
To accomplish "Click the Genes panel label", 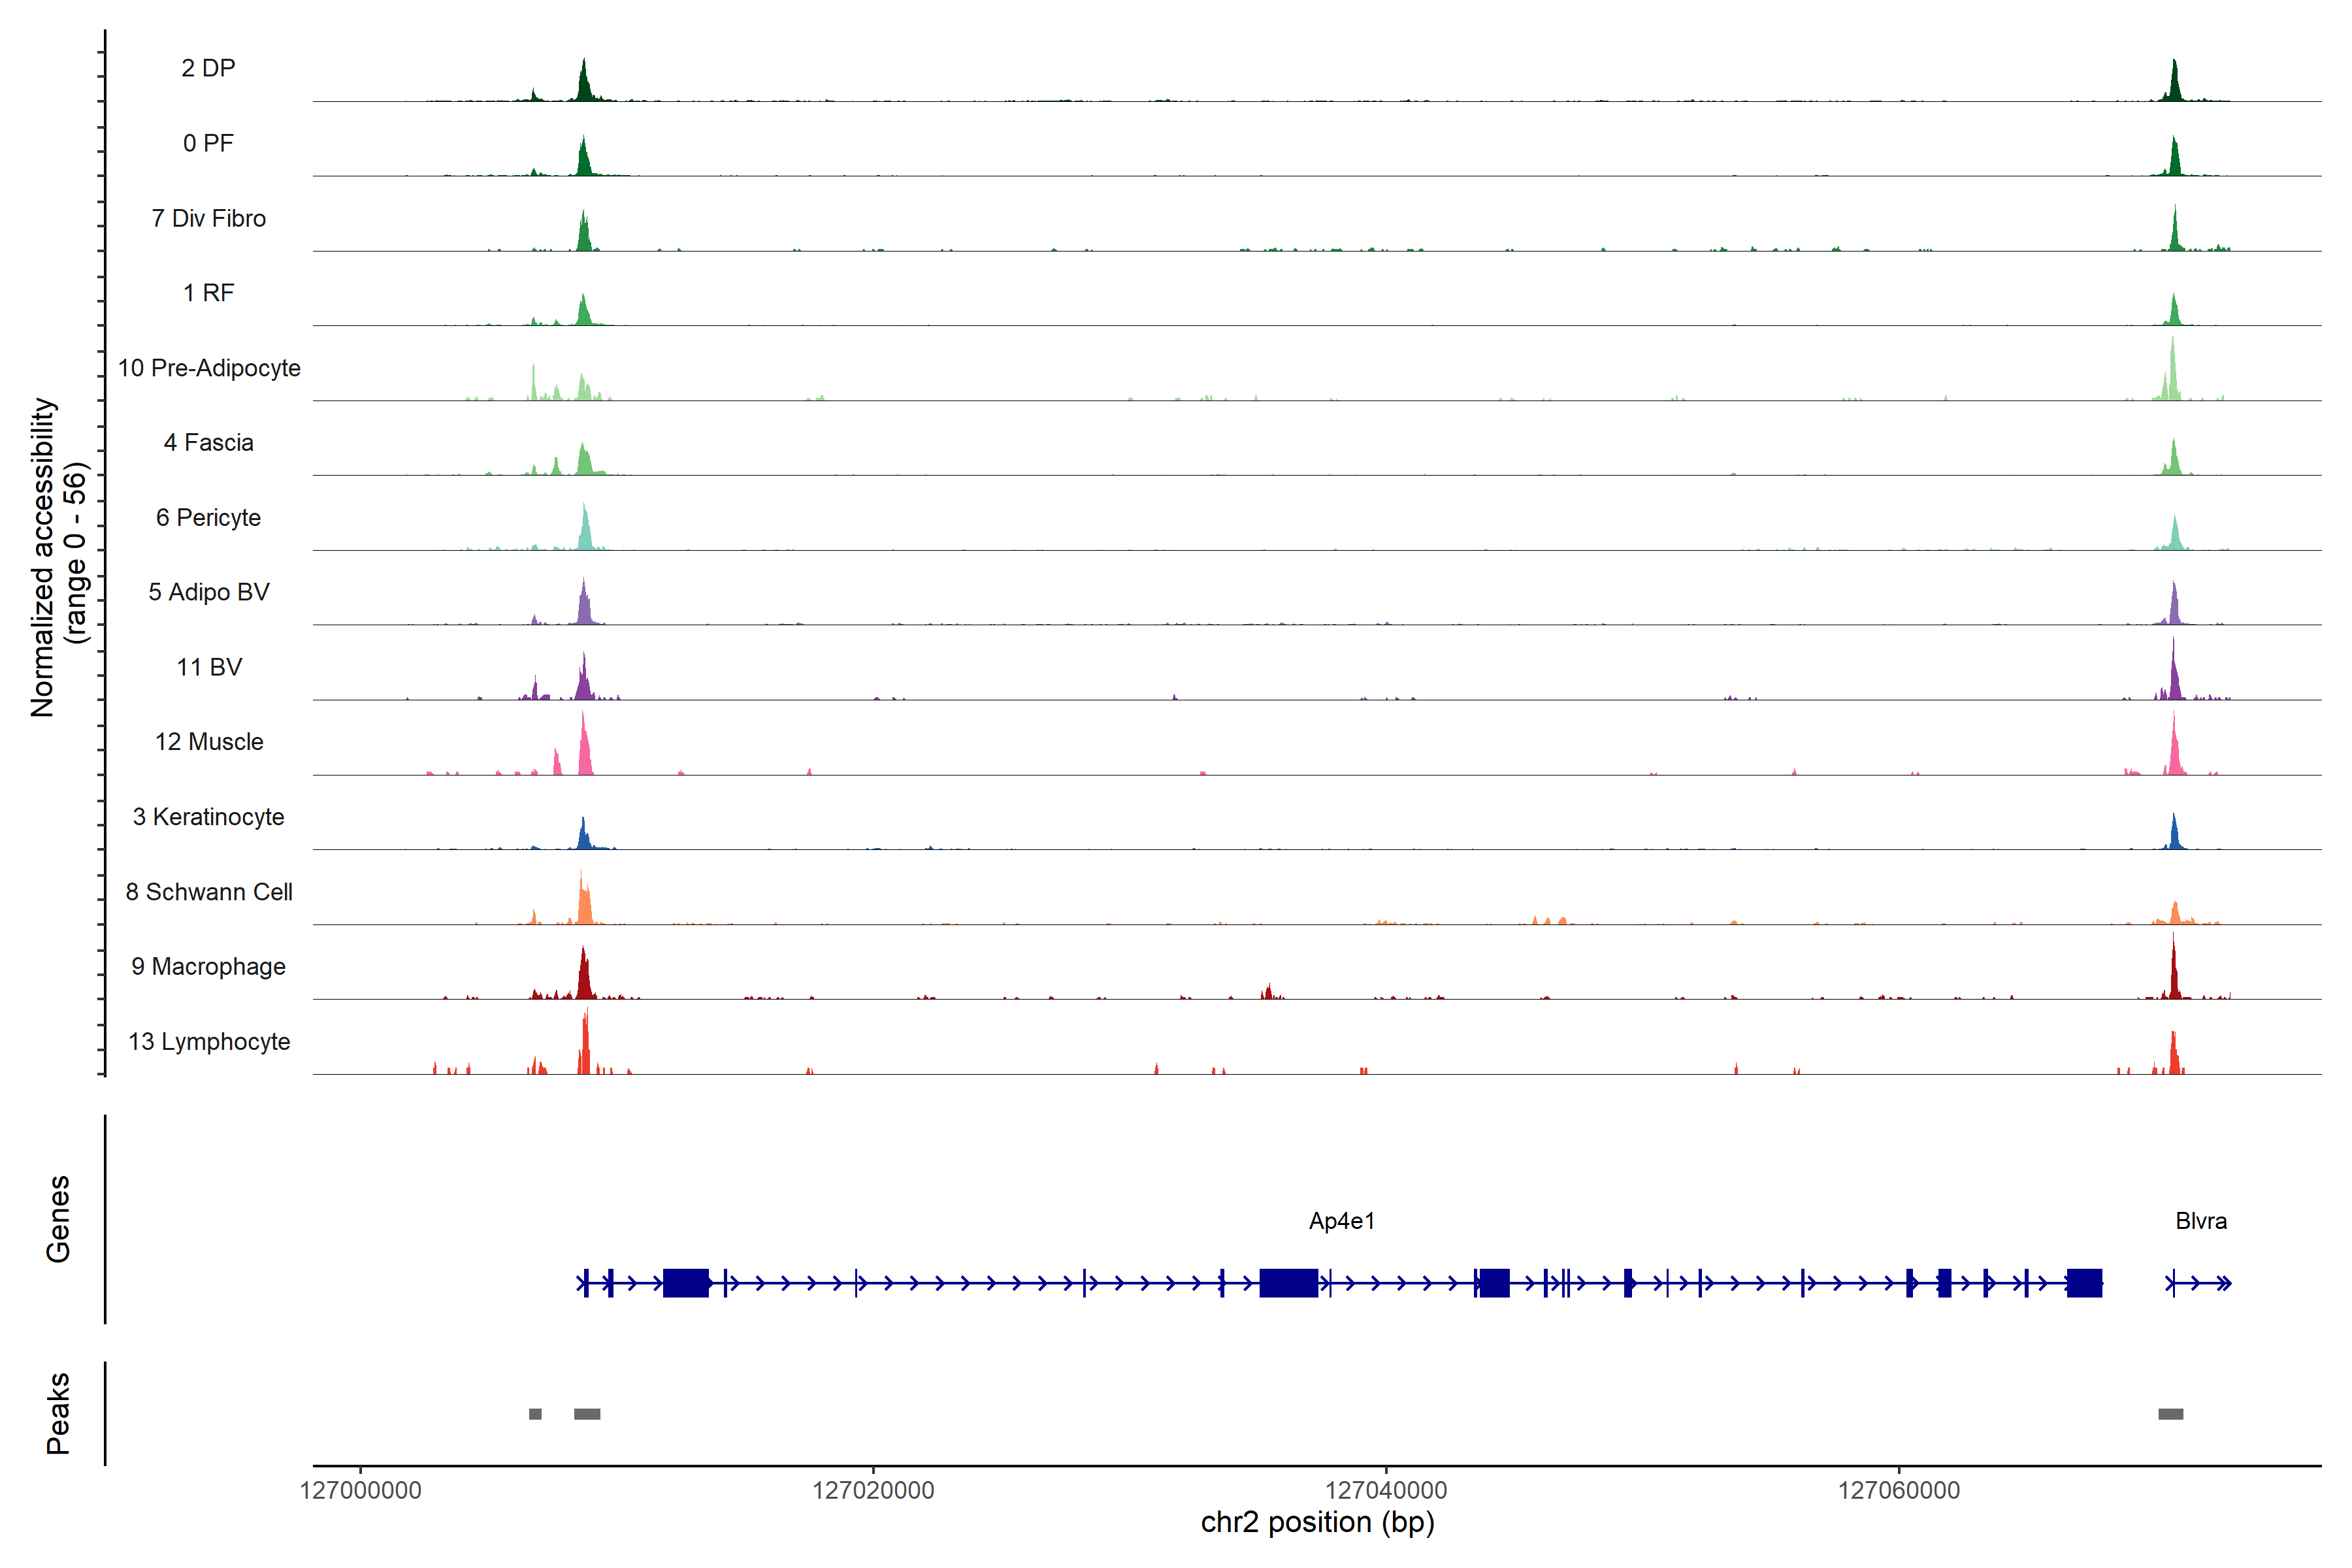I will click(x=58, y=1218).
